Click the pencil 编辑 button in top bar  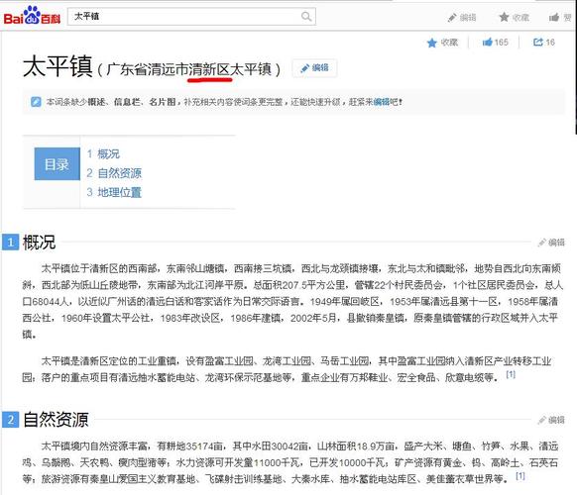point(462,17)
